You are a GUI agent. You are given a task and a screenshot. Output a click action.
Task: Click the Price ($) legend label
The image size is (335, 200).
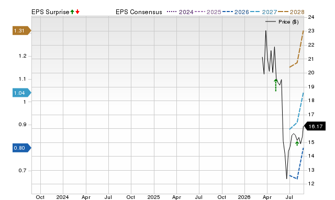pyautogui.click(x=288, y=22)
